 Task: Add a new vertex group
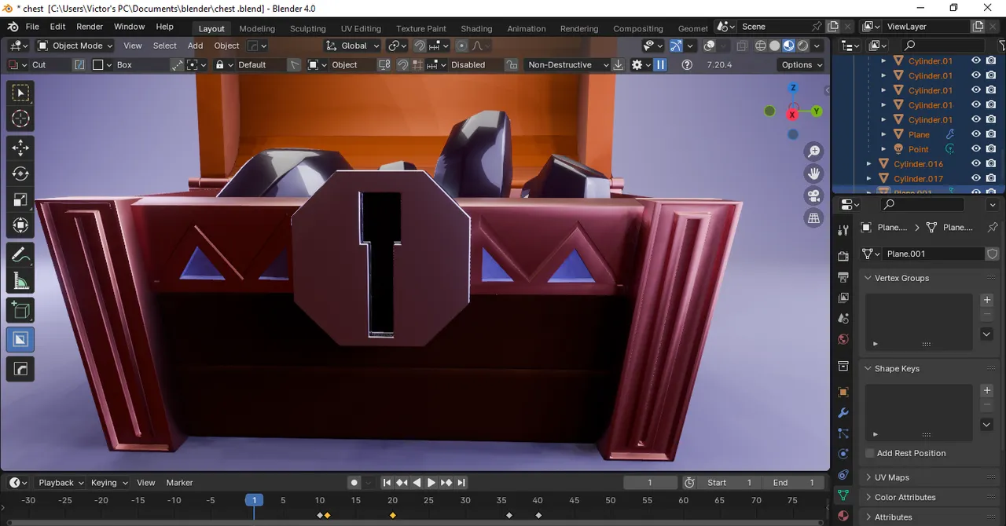tap(987, 300)
